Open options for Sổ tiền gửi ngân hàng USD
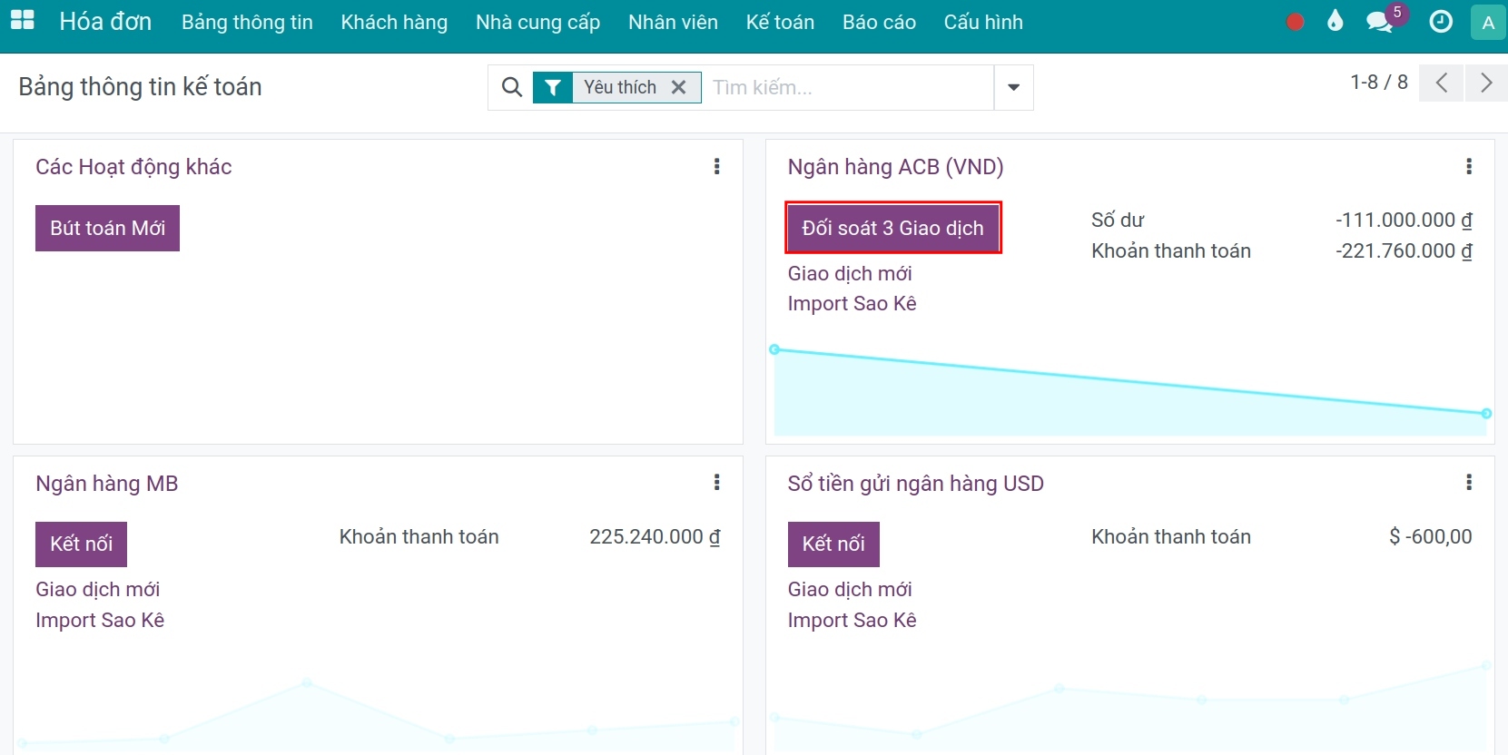 coord(1469,482)
